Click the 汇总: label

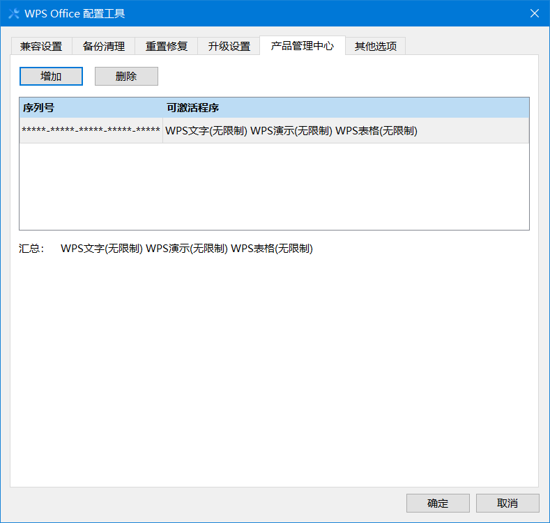31,248
